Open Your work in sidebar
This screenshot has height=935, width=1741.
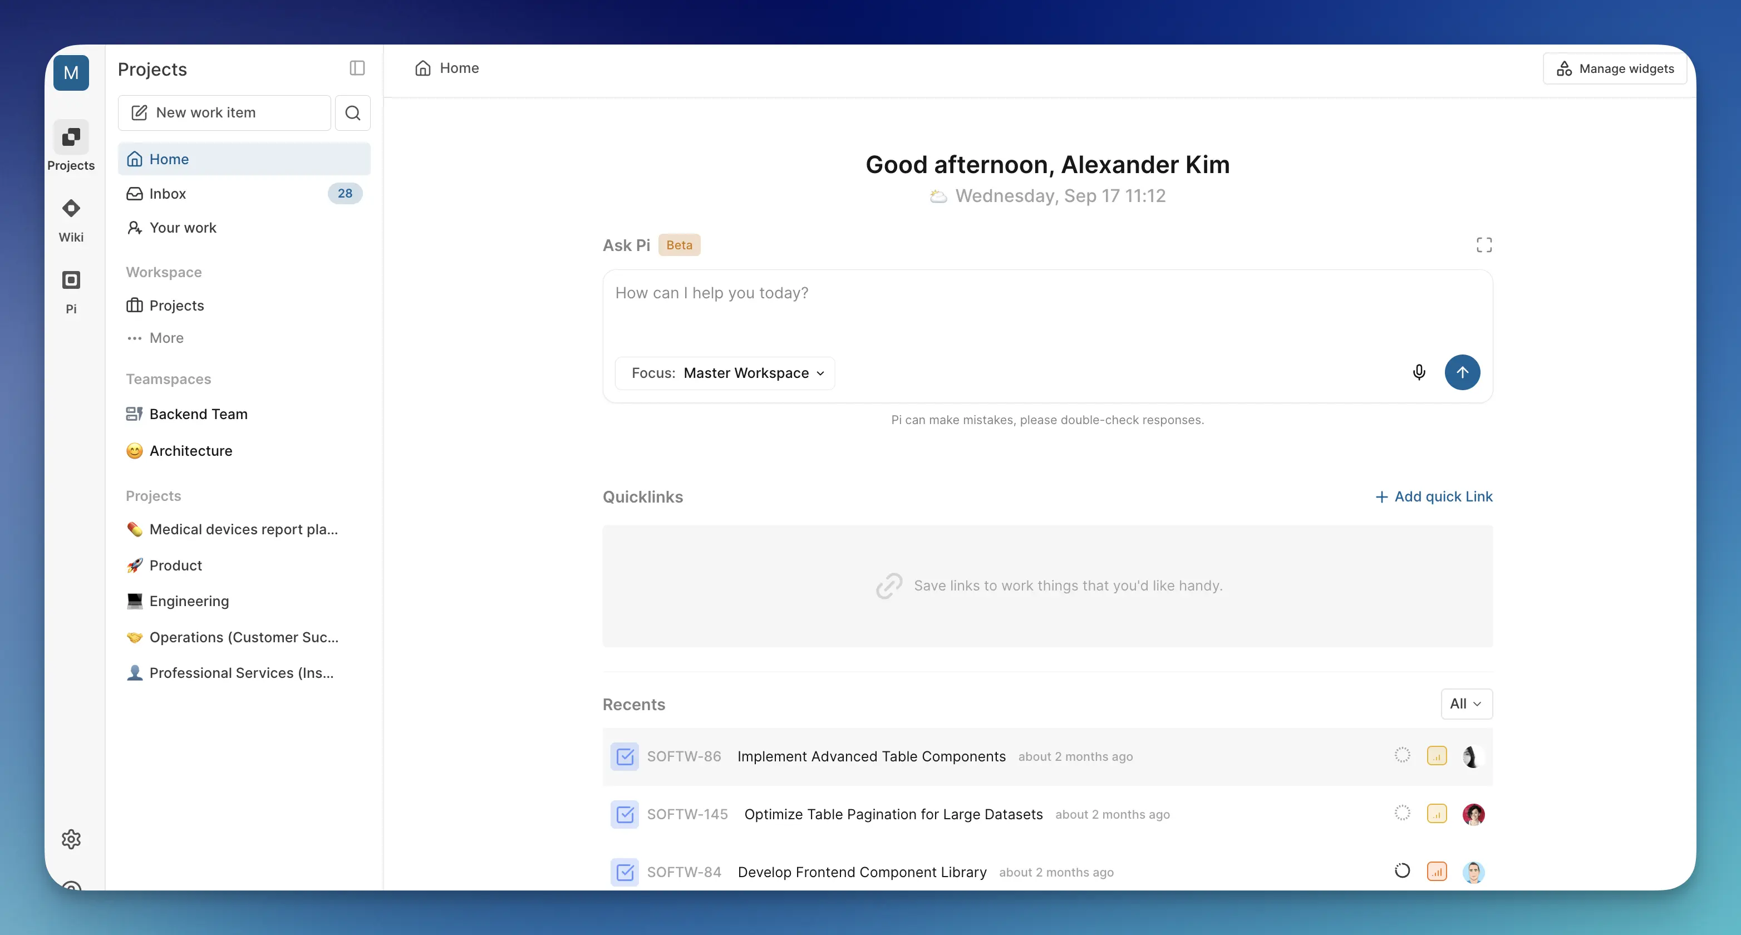click(x=244, y=228)
